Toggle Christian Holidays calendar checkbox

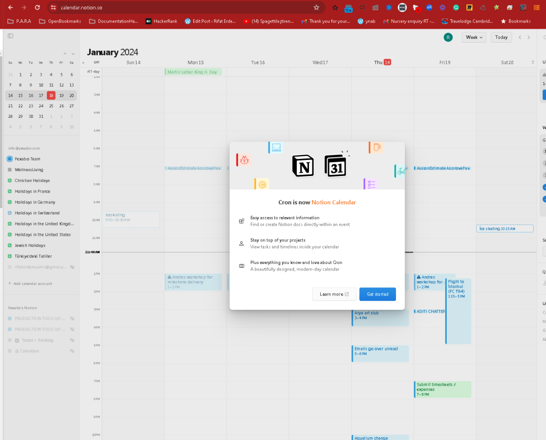[10, 180]
